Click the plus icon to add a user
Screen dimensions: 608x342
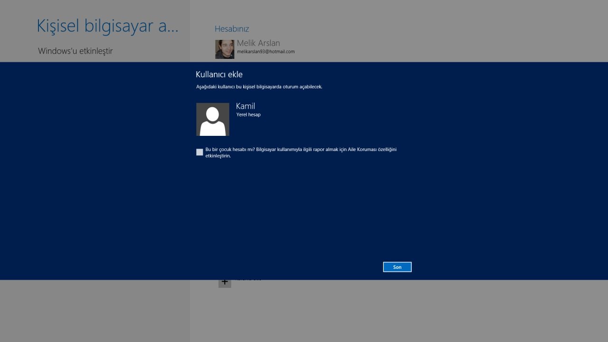click(225, 283)
